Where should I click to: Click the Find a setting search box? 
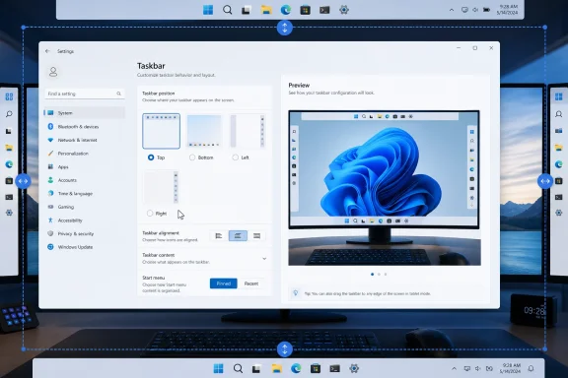point(85,94)
